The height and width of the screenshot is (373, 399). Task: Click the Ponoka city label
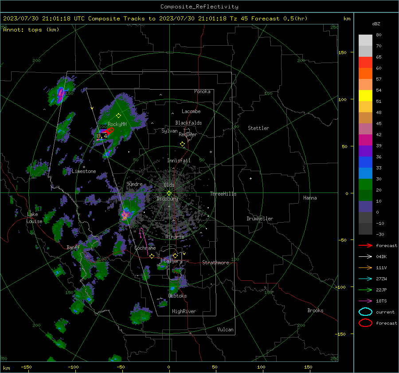coord(202,91)
